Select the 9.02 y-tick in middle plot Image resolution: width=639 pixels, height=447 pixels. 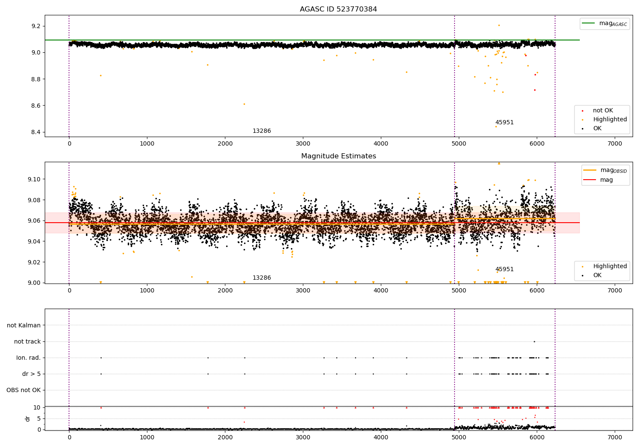point(34,262)
